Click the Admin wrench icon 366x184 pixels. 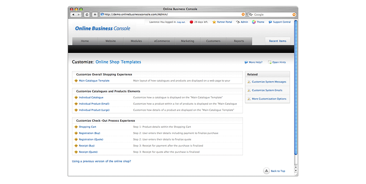(237, 22)
